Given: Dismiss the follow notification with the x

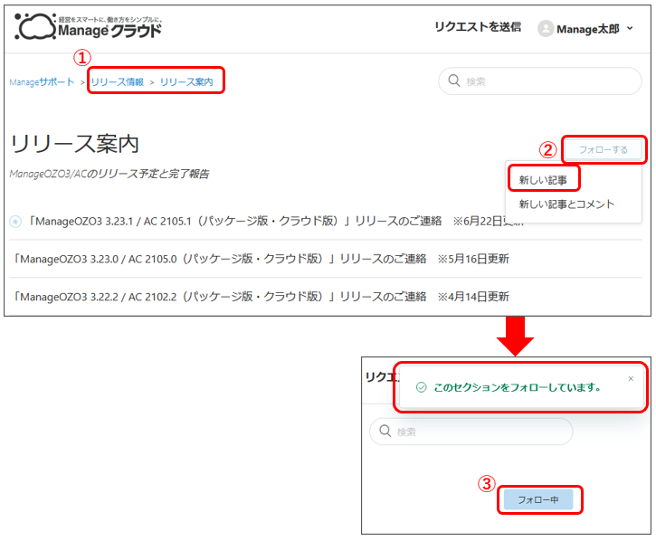Looking at the screenshot, I should [x=631, y=378].
